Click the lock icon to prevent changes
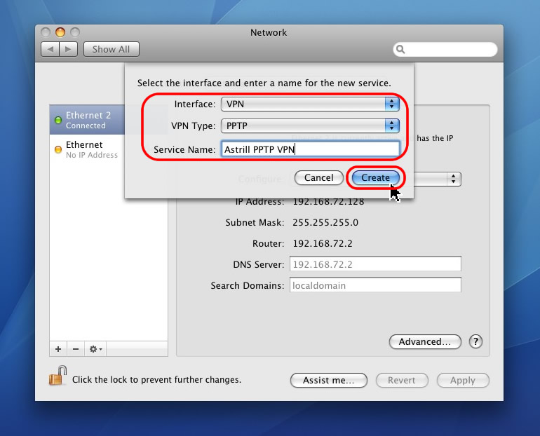540x436 pixels. (58, 376)
